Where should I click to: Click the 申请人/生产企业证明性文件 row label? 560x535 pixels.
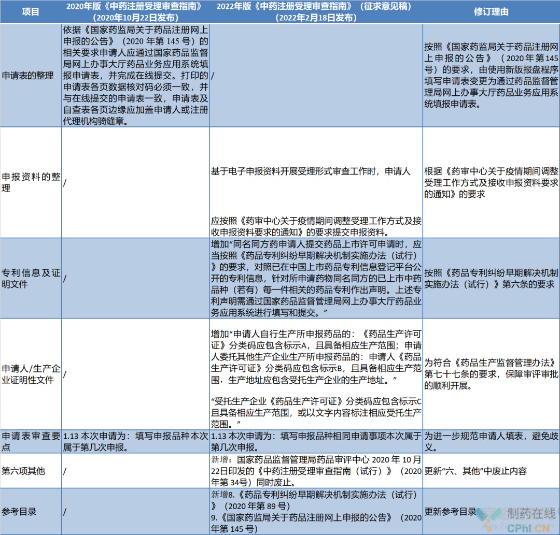click(31, 372)
